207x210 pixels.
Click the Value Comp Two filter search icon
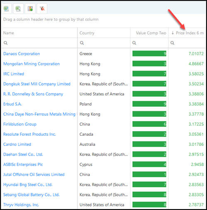(x=134, y=43)
